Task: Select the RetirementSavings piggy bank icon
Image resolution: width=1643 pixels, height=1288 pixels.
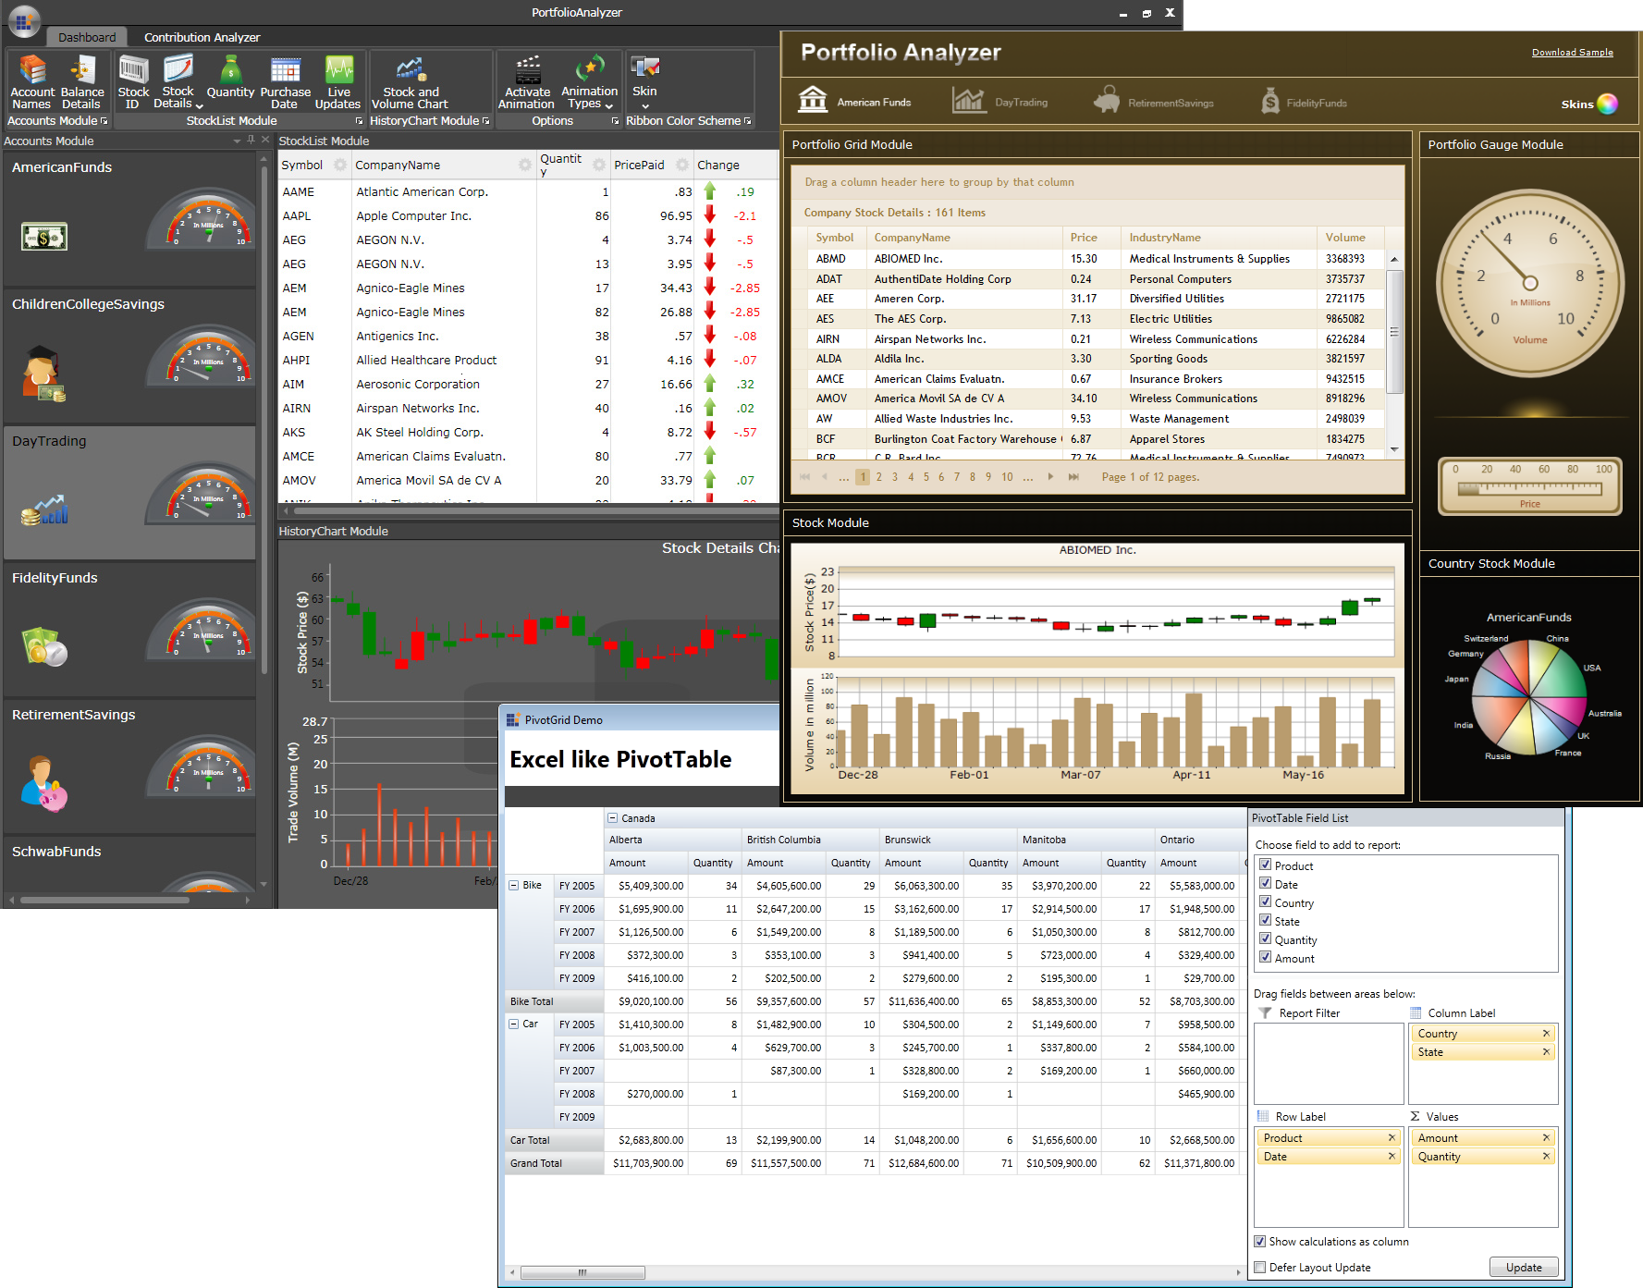Action: click(x=44, y=784)
